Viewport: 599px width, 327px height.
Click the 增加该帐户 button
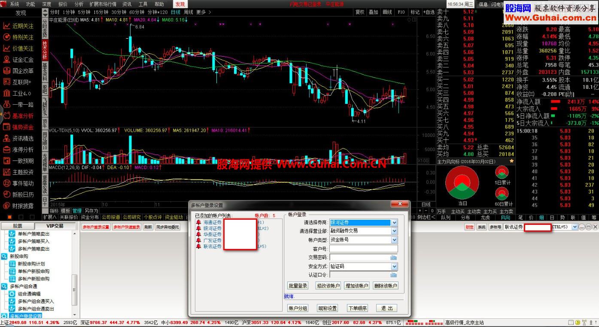[357, 286]
